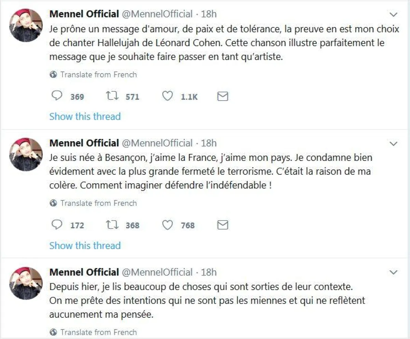Like the tweet with 1.1K likes
410x339 pixels.
click(x=167, y=96)
